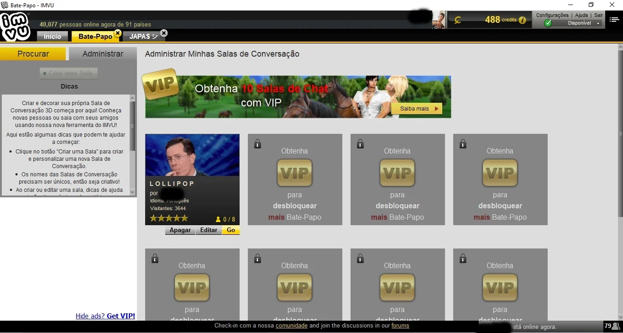
Task: Click the Administrar Minhas Salas de Conversação heading
Action: (222, 54)
